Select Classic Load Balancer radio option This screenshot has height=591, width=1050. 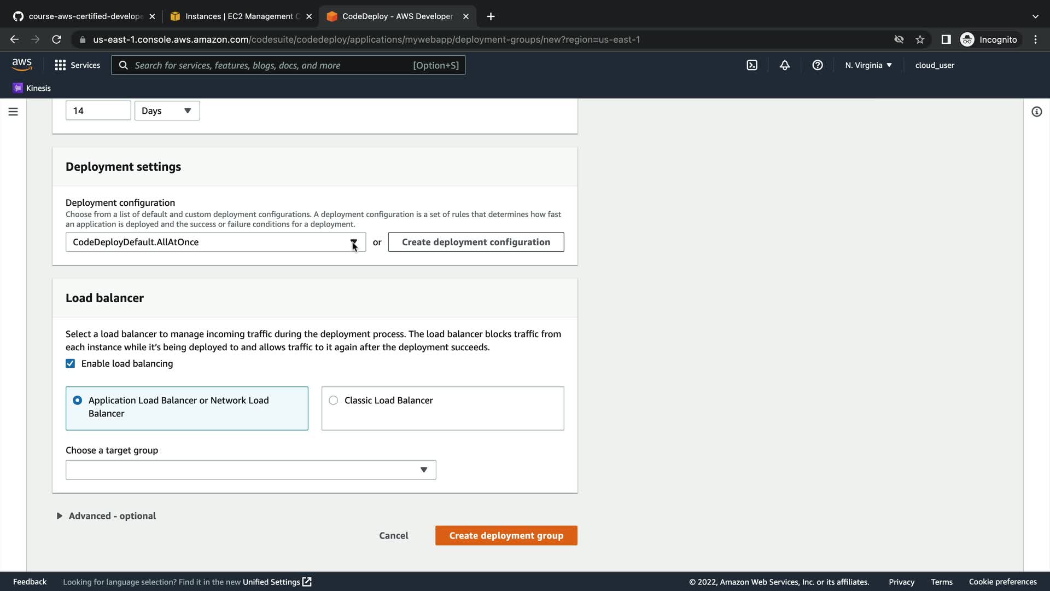pos(334,401)
